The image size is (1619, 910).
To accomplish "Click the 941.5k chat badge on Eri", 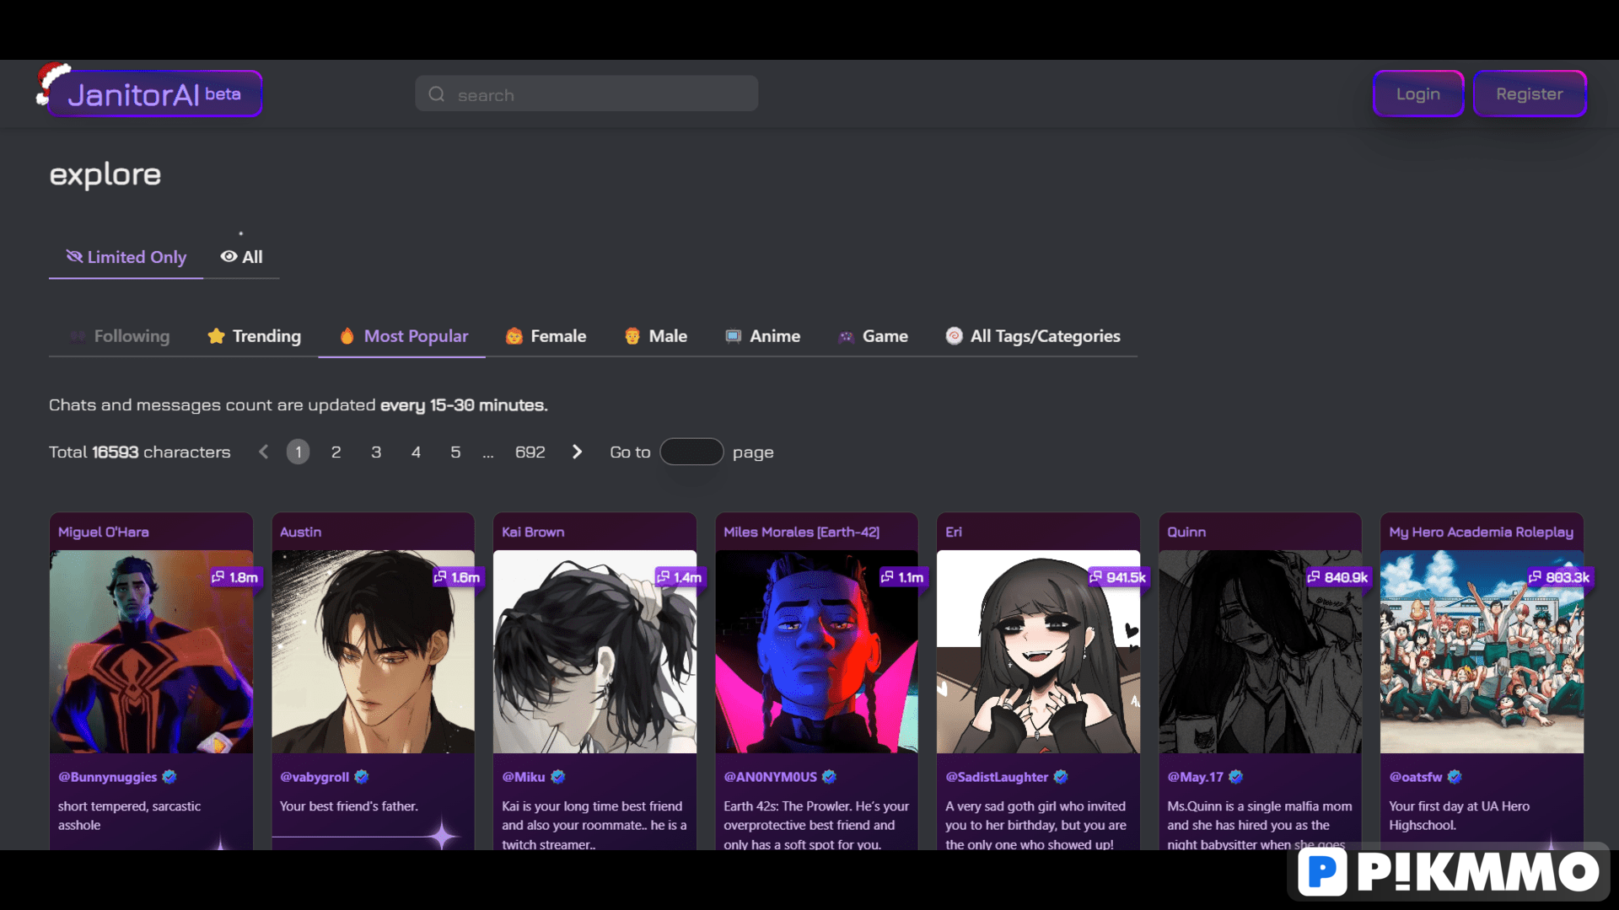I will (x=1118, y=577).
